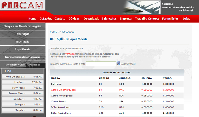Image resolution: width=199 pixels, height=117 pixels.
Task: Click the USD symbol cell
Action: coord(122,107)
